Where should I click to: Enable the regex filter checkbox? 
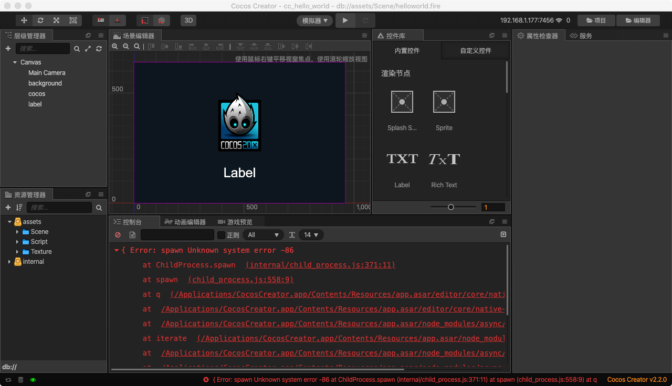[x=221, y=235]
